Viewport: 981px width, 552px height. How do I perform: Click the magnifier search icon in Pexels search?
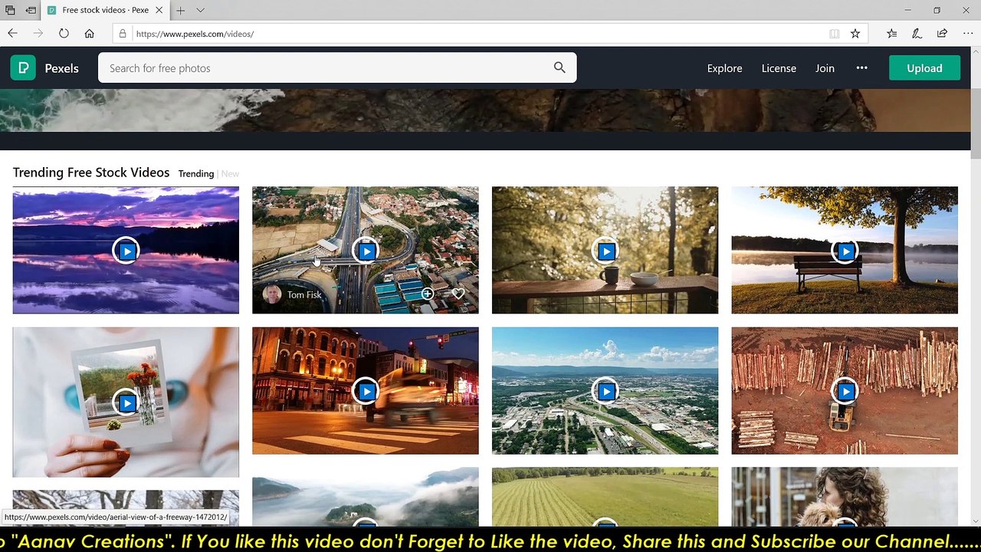point(559,67)
